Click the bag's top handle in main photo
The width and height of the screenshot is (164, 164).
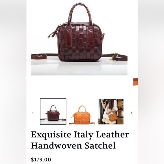pos(80,14)
